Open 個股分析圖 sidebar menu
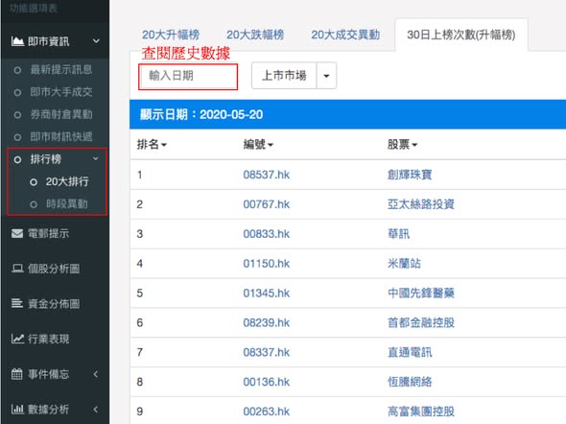This screenshot has height=424, width=566. click(x=55, y=269)
